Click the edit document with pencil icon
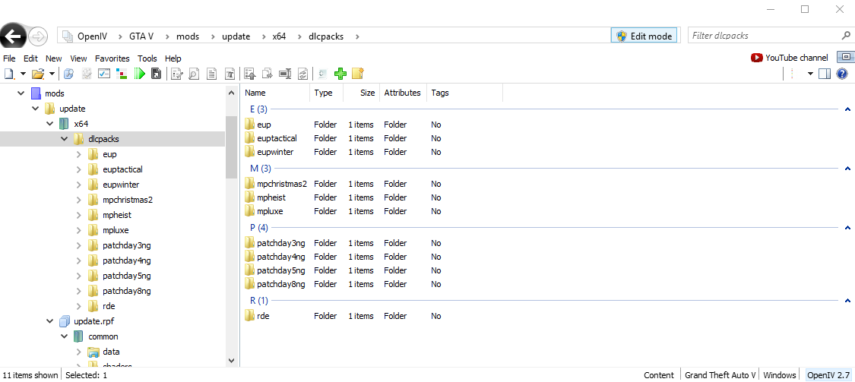This screenshot has width=855, height=382. (x=176, y=74)
